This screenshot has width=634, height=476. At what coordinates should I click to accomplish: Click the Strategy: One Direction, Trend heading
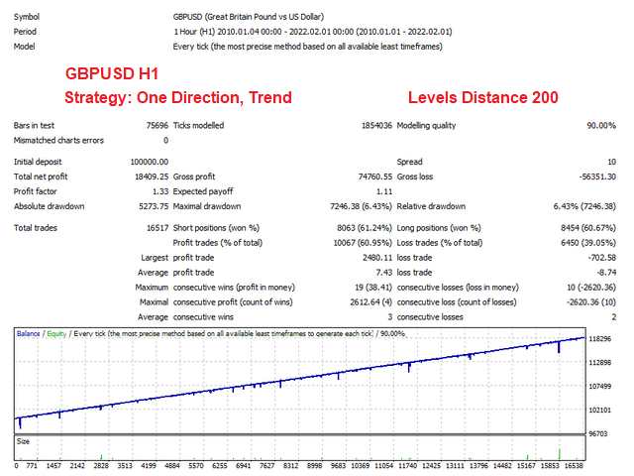point(178,97)
